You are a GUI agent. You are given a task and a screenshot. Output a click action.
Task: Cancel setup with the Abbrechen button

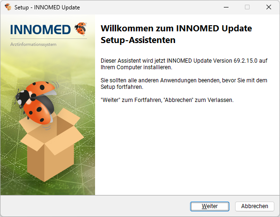(x=254, y=206)
